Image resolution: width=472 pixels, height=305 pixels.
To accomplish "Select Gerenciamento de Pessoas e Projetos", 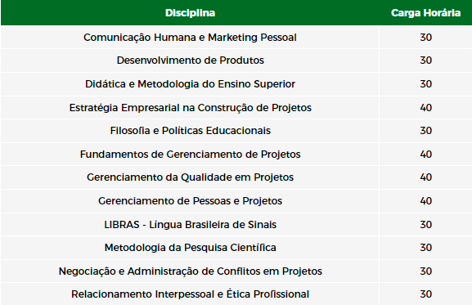I will pyautogui.click(x=191, y=201).
